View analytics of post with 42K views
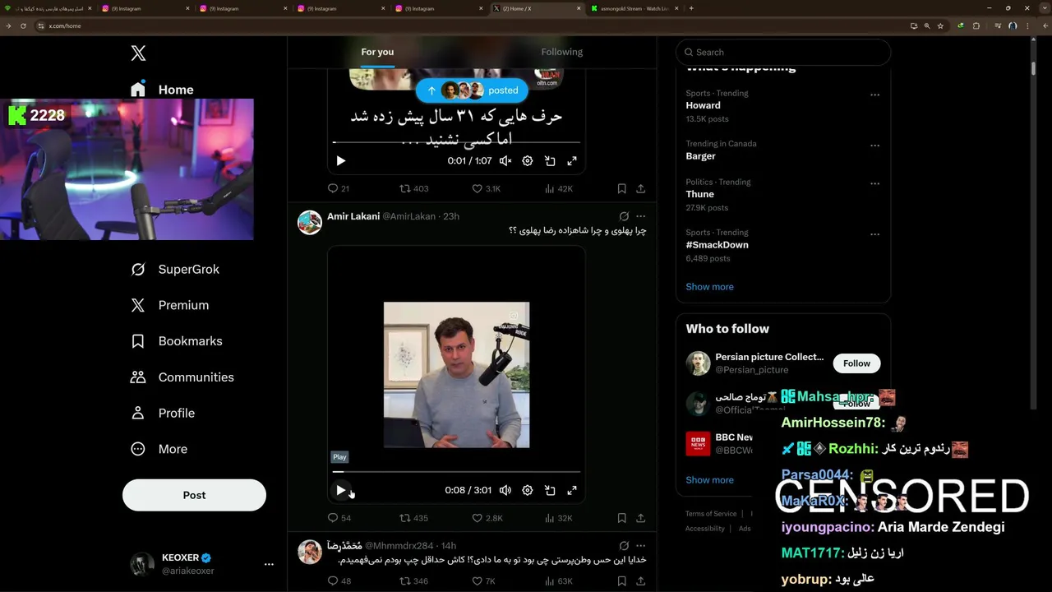This screenshot has height=592, width=1052. (x=559, y=188)
